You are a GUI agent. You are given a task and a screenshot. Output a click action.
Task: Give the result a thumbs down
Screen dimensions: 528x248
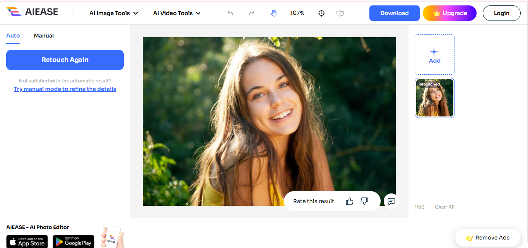[x=364, y=201]
